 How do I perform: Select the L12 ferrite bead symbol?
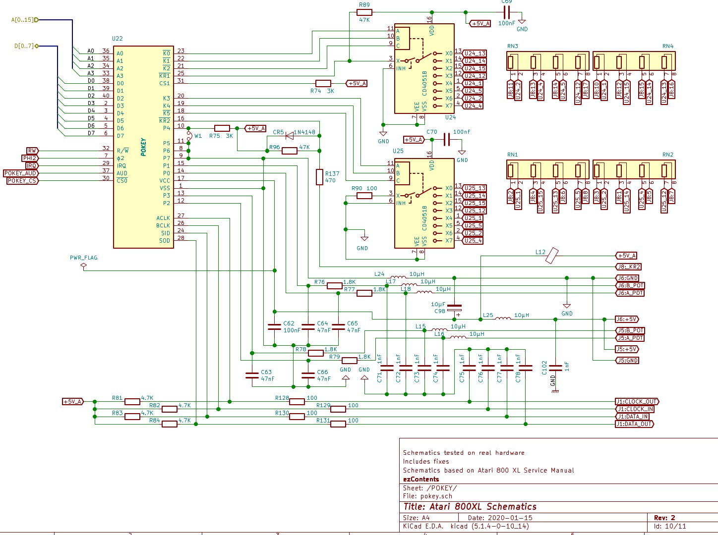pos(551,256)
